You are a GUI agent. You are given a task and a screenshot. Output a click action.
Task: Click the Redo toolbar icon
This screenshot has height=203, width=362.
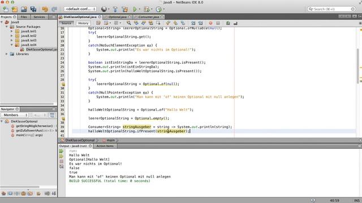54,9
